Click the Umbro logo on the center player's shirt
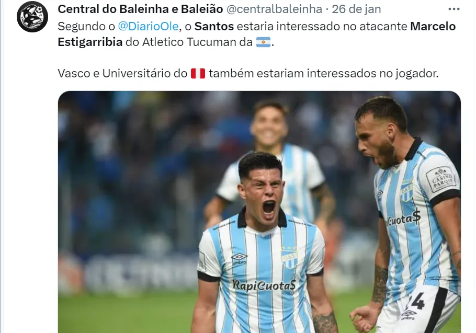This screenshot has width=476, height=333. tap(239, 259)
